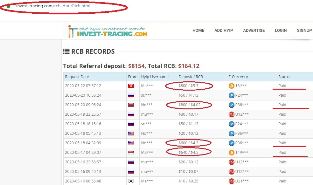Click the From column header

pyautogui.click(x=133, y=77)
